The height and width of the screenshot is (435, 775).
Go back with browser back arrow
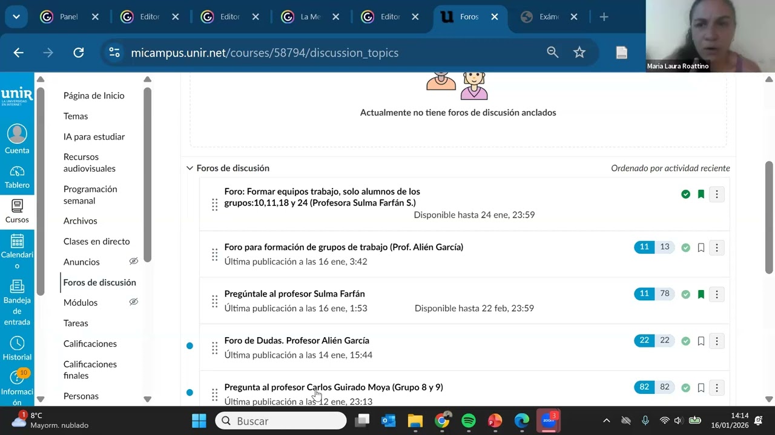(19, 53)
